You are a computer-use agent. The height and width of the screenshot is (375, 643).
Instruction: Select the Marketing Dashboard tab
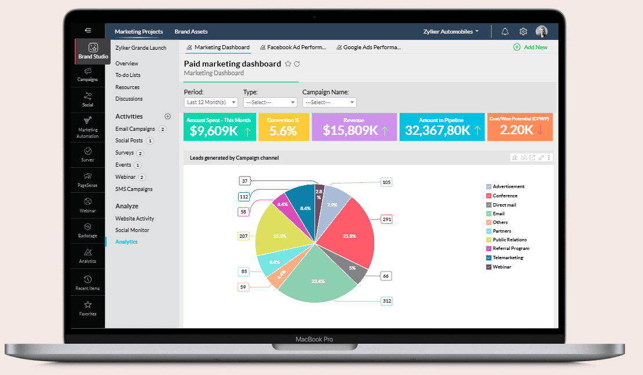click(218, 47)
